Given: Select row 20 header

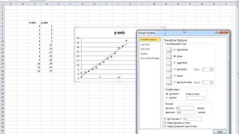Looking at the screenshot, I should click(x=2, y=79).
